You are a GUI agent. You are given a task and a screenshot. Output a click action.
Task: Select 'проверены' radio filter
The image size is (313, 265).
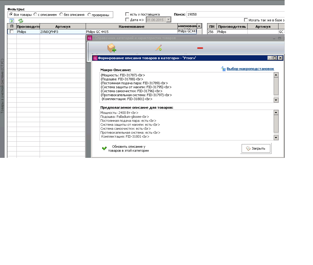pyautogui.click(x=89, y=15)
